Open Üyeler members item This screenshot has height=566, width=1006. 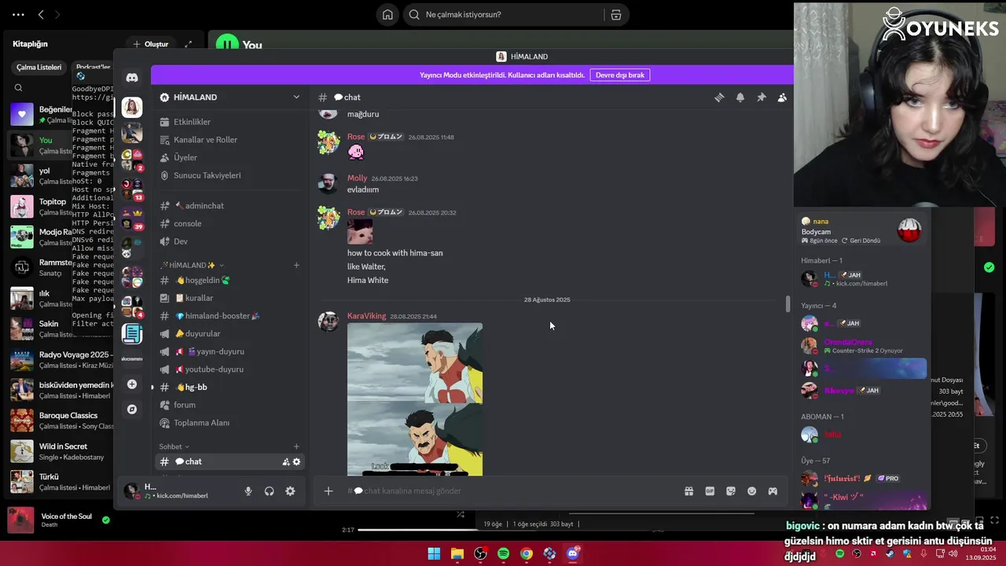(229, 157)
